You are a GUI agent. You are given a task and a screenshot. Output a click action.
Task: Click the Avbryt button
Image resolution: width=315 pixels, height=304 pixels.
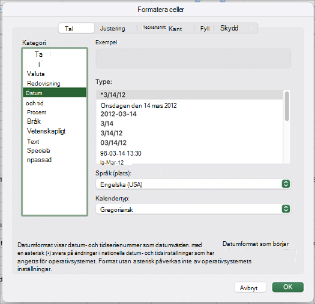pyautogui.click(x=250, y=287)
